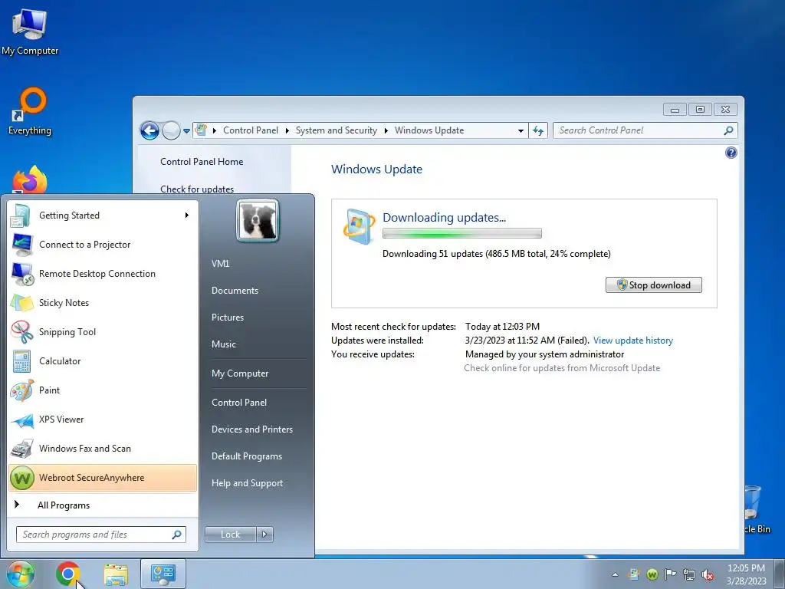Screen dimensions: 785x589
Task: Open the VM1 user folder in Start menu
Action: 220,264
